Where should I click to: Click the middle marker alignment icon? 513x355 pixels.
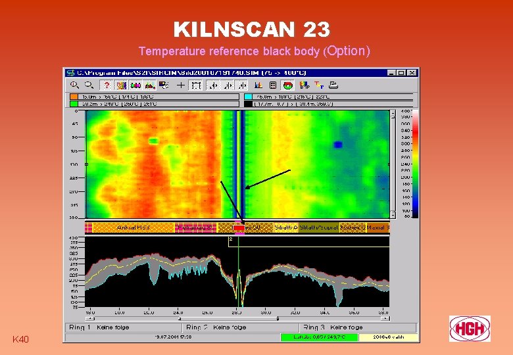[x=228, y=85]
